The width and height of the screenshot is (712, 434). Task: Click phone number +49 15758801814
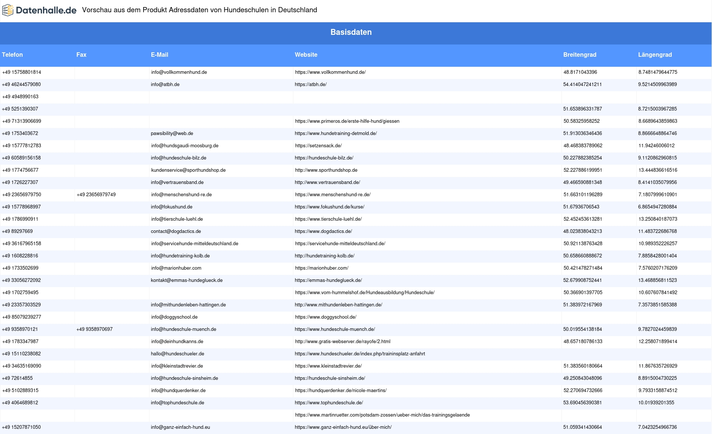(22, 72)
